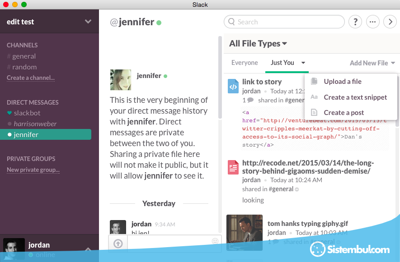The width and height of the screenshot is (400, 262).
Task: Switch to the Everyone tab
Action: tap(245, 63)
